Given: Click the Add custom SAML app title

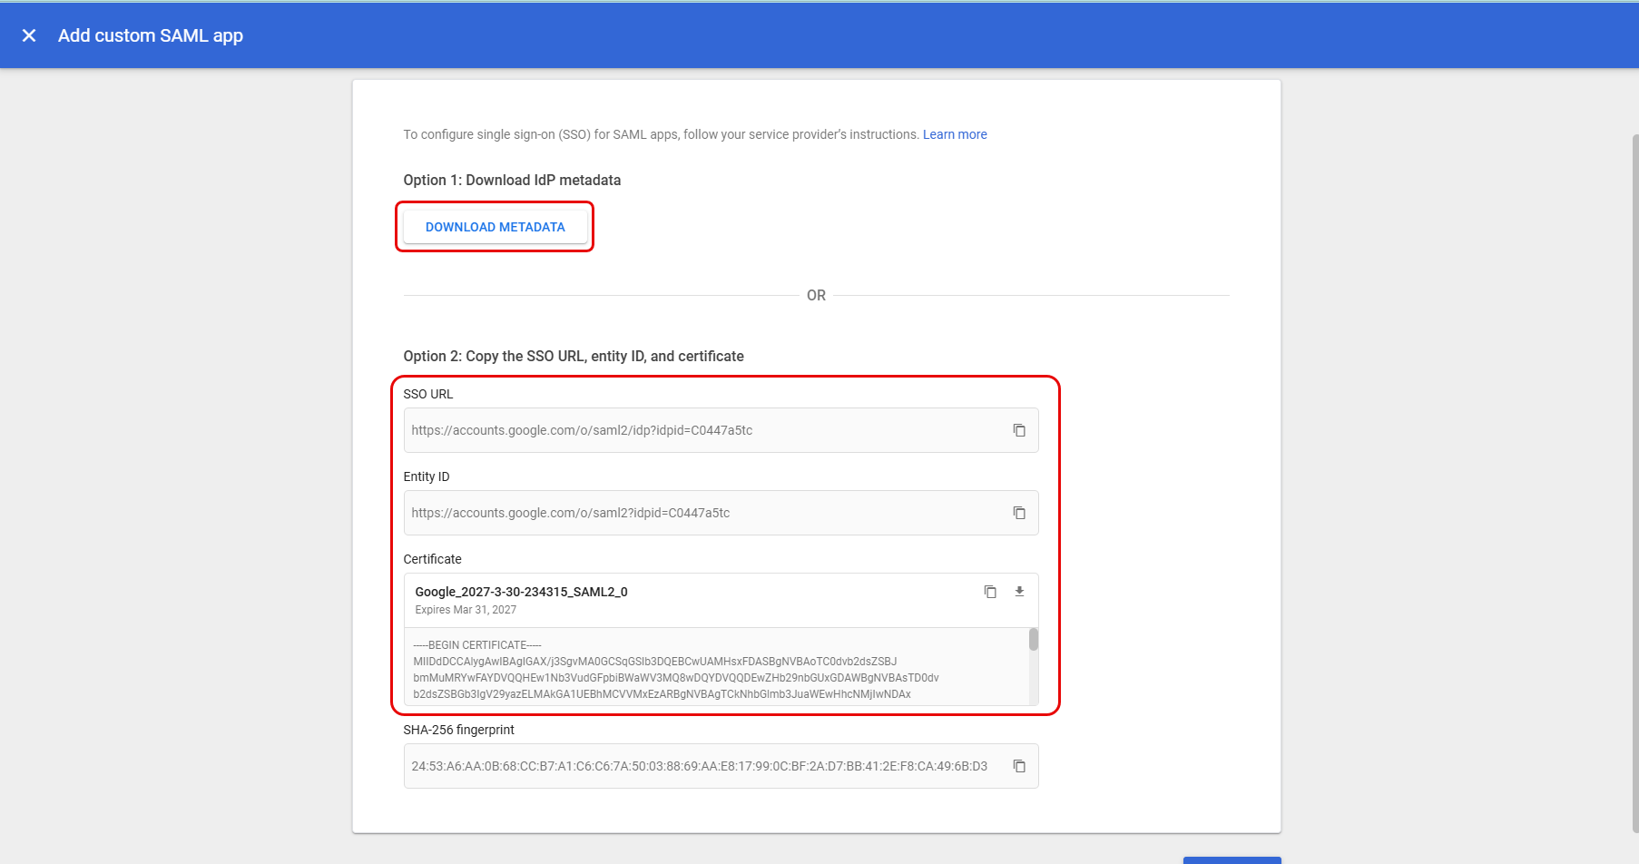Looking at the screenshot, I should tap(151, 35).
